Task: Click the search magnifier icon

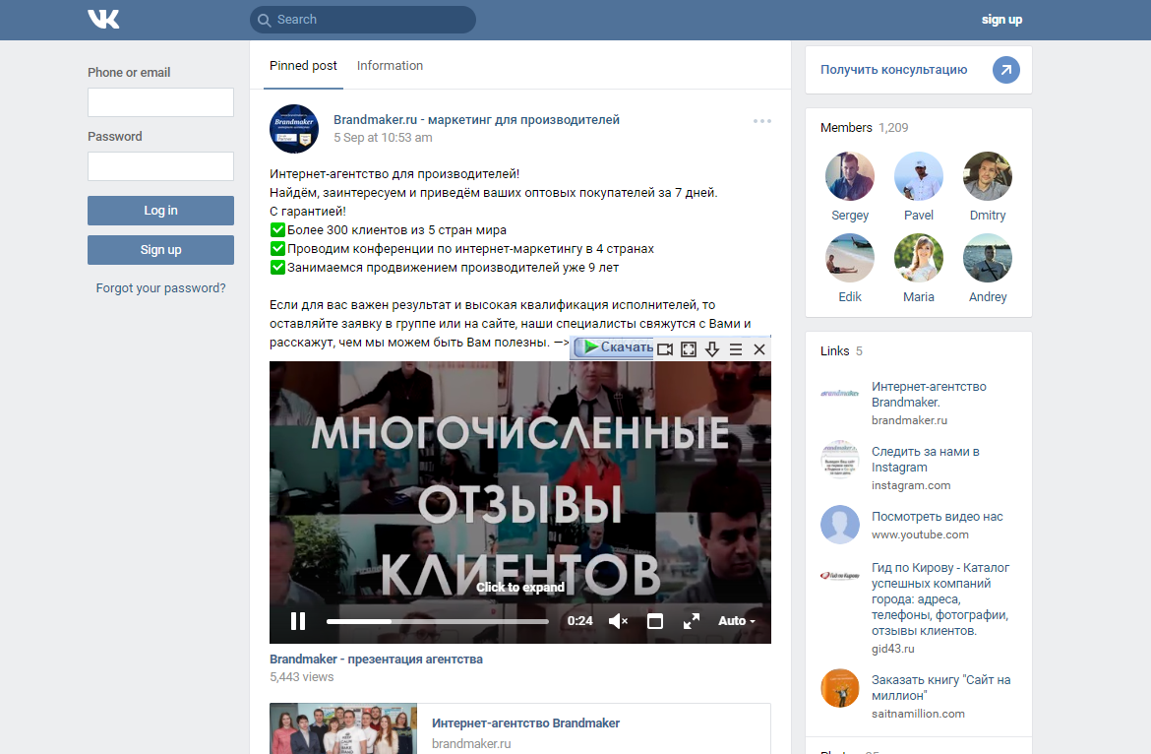Action: 265,20
